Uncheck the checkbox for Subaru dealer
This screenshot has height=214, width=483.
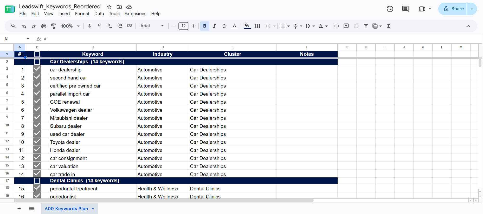coord(37,125)
